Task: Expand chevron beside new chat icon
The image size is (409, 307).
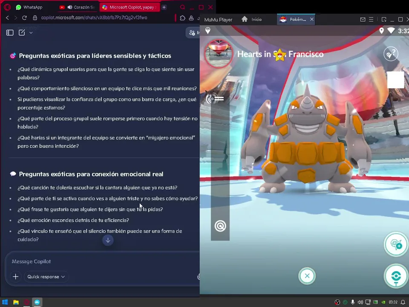Action: [x=31, y=33]
